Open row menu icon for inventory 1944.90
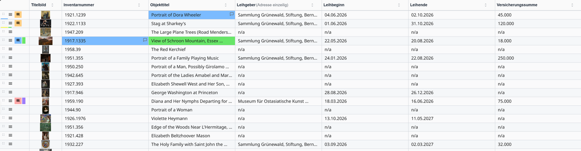This screenshot has height=151, width=581. coord(10,110)
